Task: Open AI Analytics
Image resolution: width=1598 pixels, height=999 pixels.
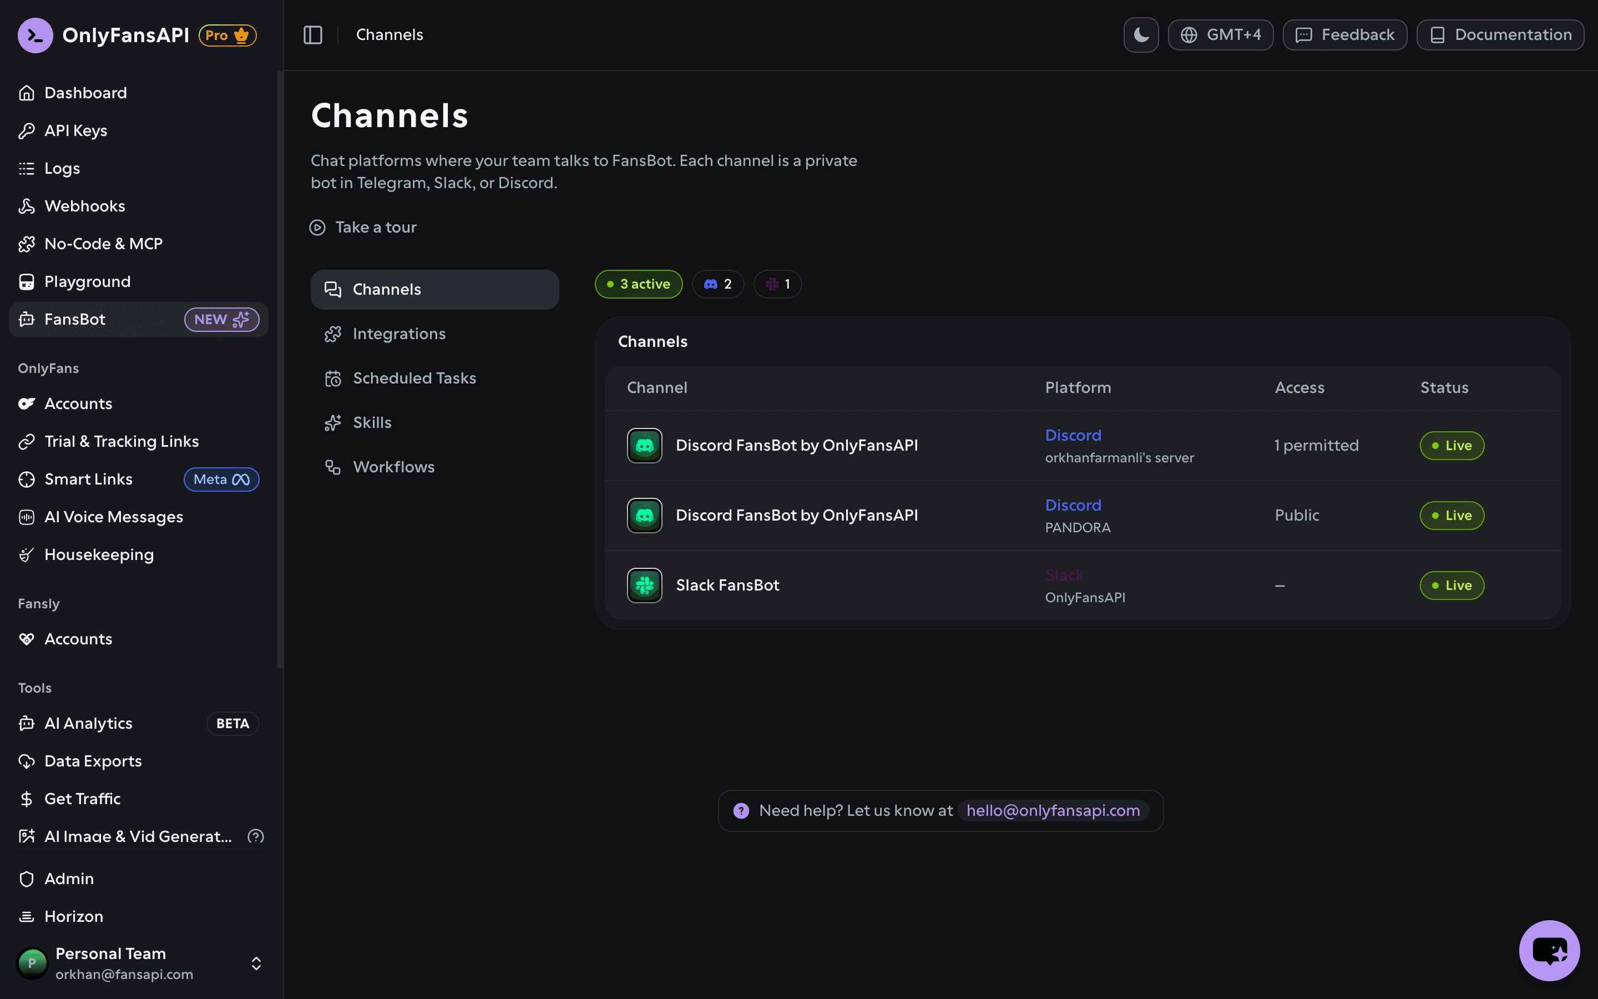Action: coord(139,724)
